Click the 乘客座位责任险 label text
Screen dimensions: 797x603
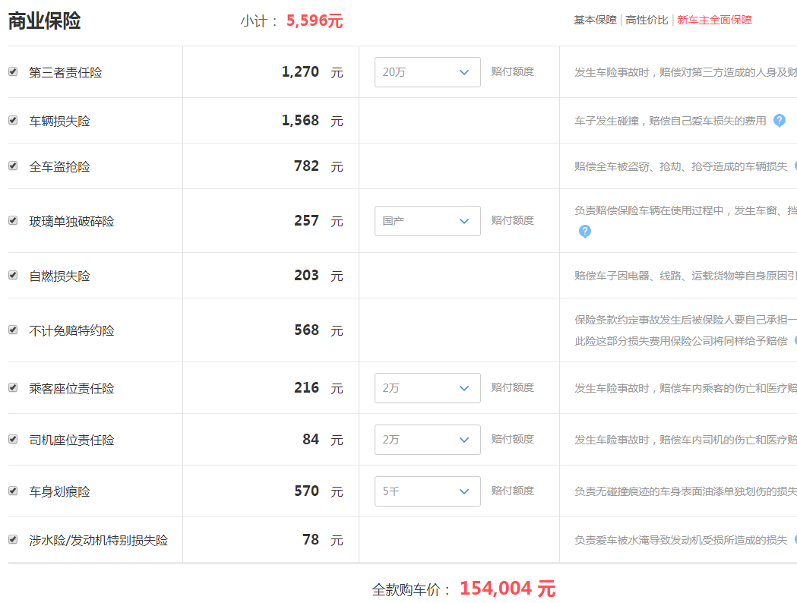71,388
